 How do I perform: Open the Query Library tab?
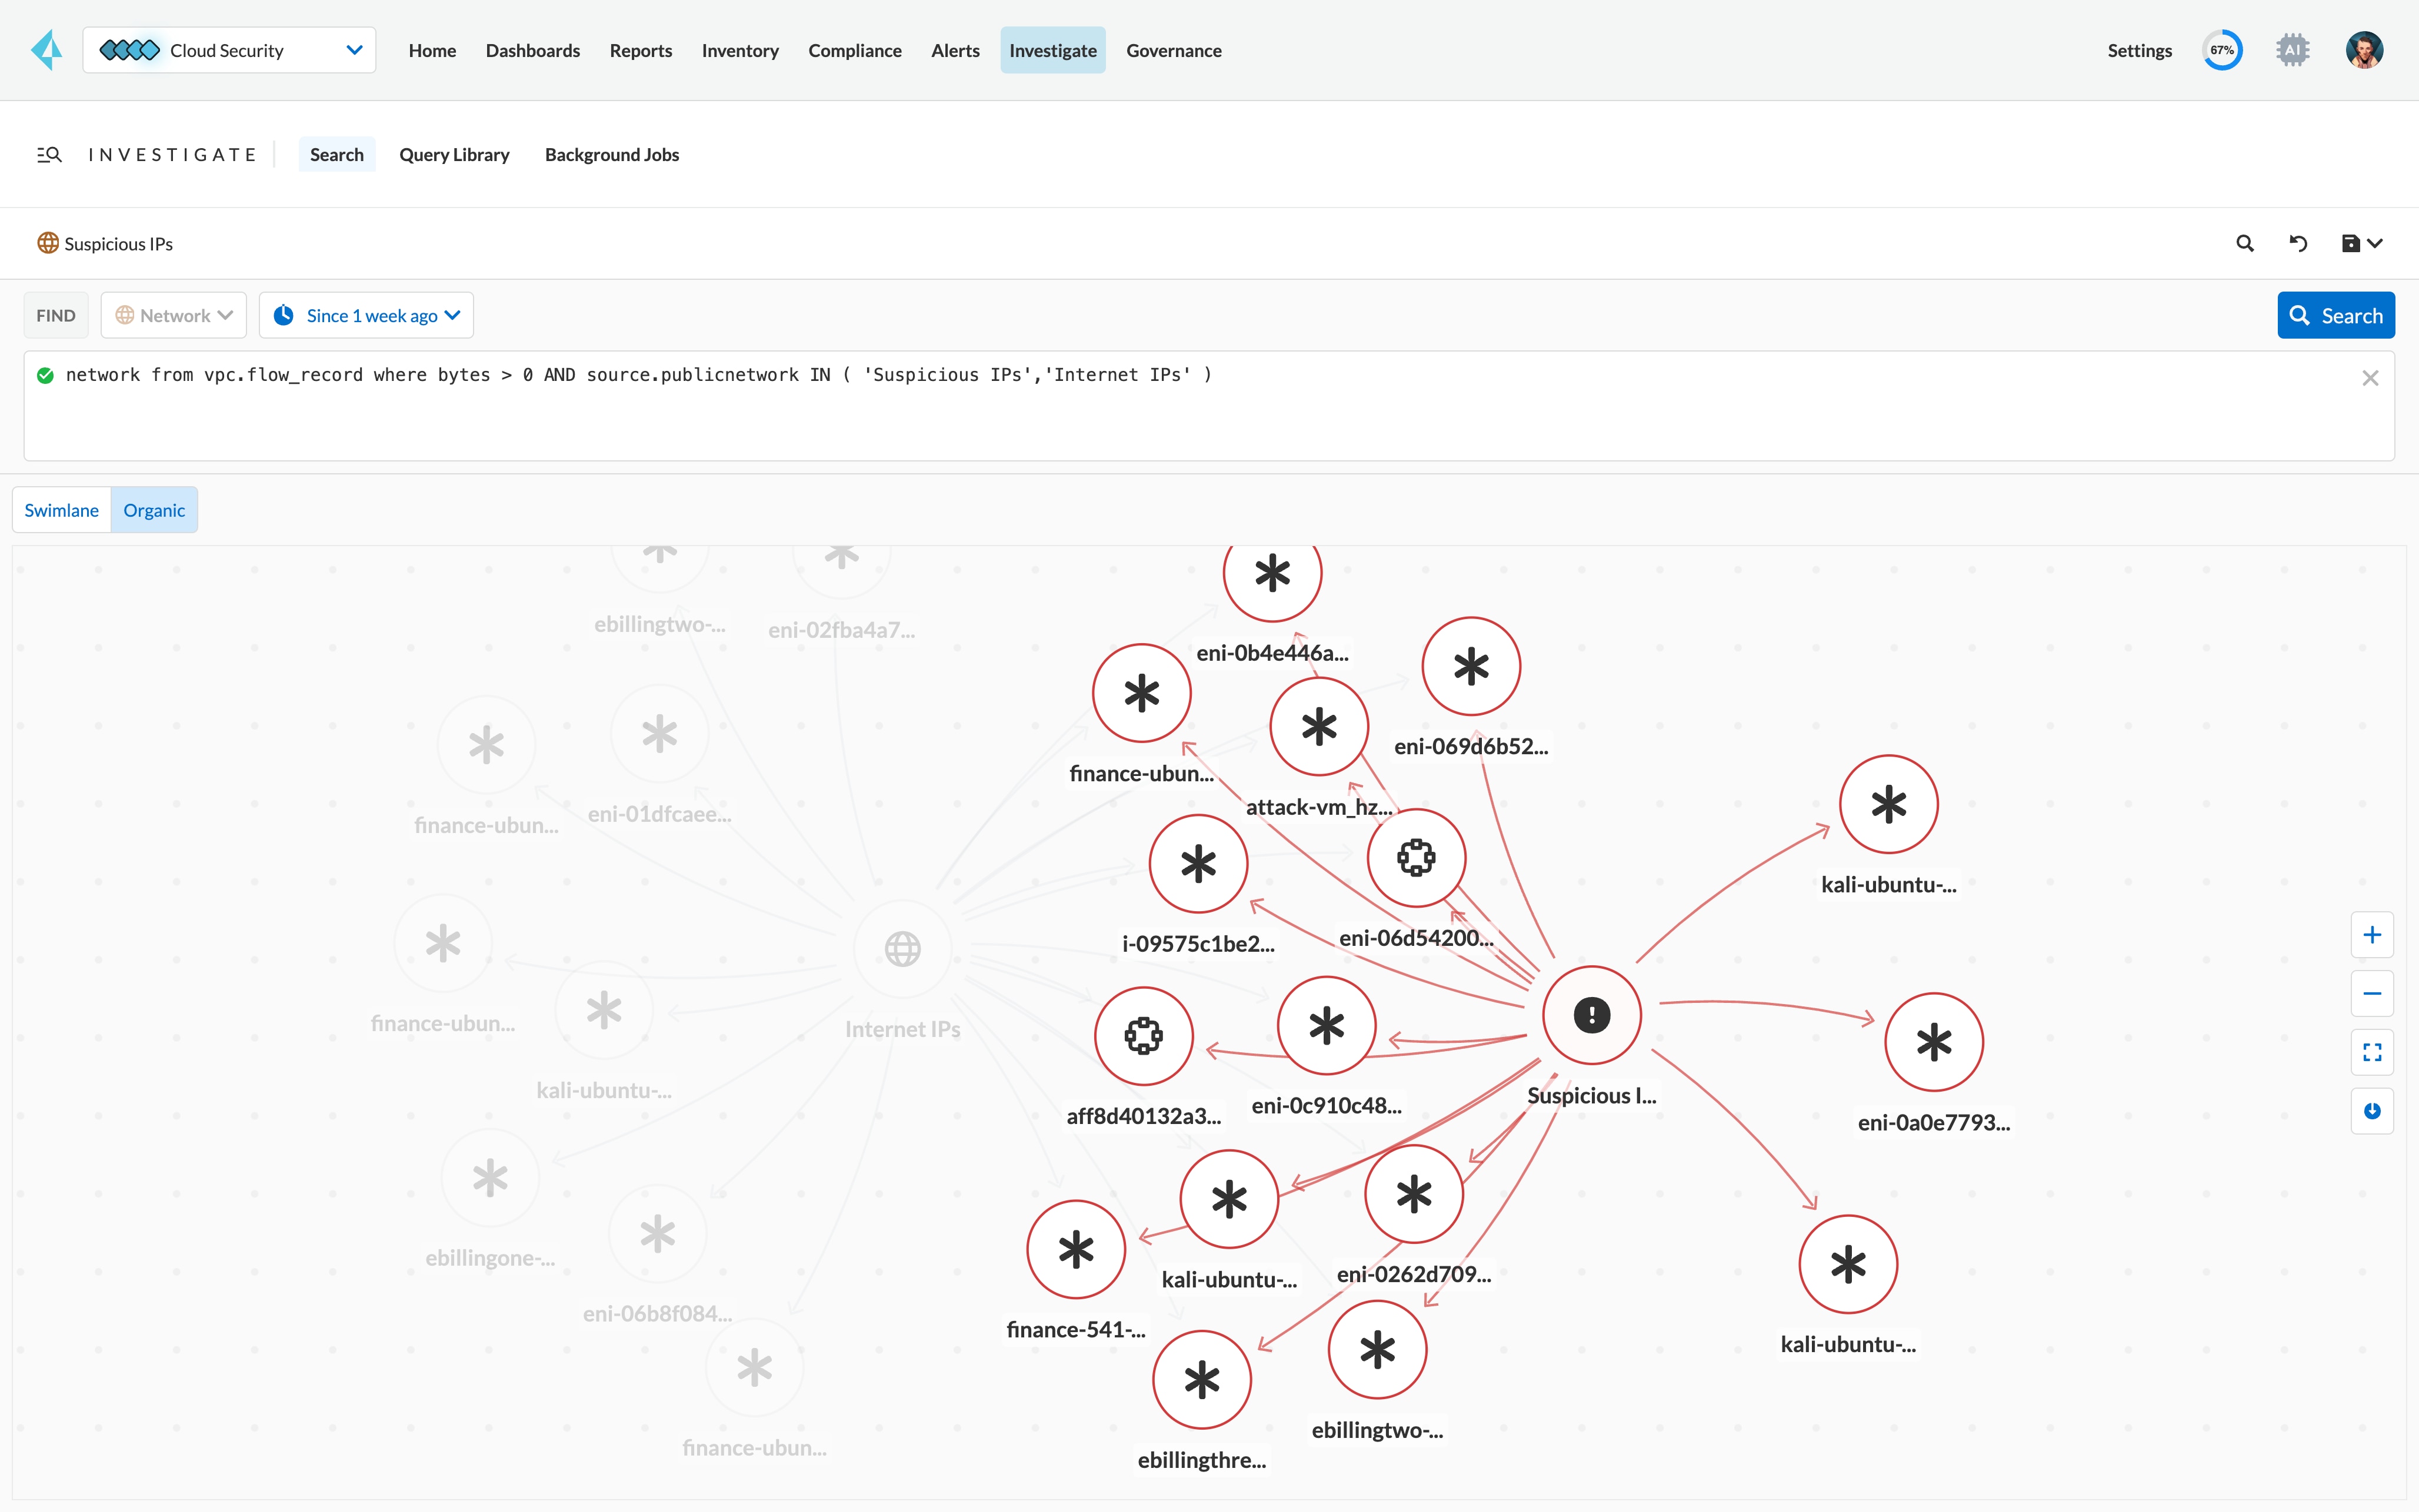click(454, 155)
